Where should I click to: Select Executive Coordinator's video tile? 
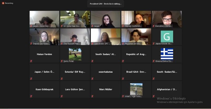point(167,19)
